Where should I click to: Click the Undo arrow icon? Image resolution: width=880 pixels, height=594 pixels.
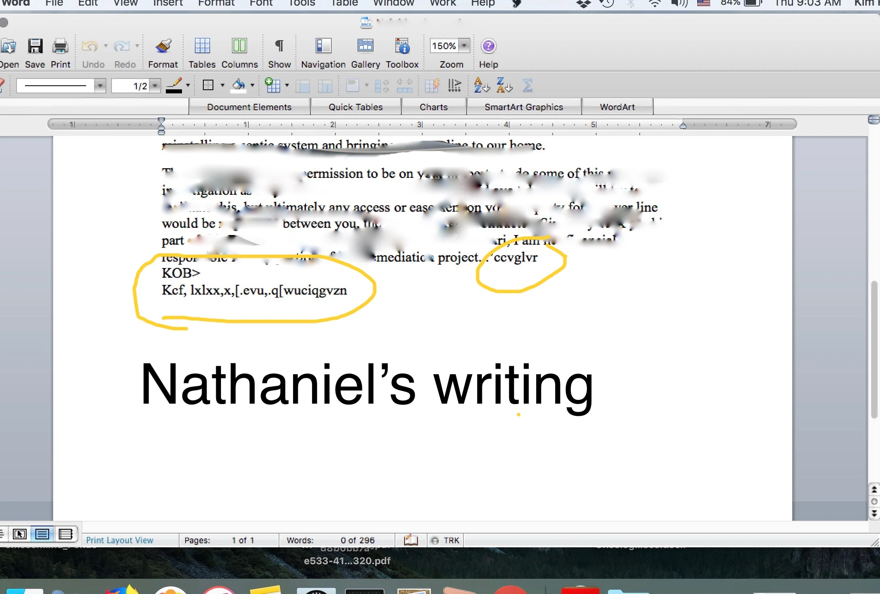click(x=90, y=46)
